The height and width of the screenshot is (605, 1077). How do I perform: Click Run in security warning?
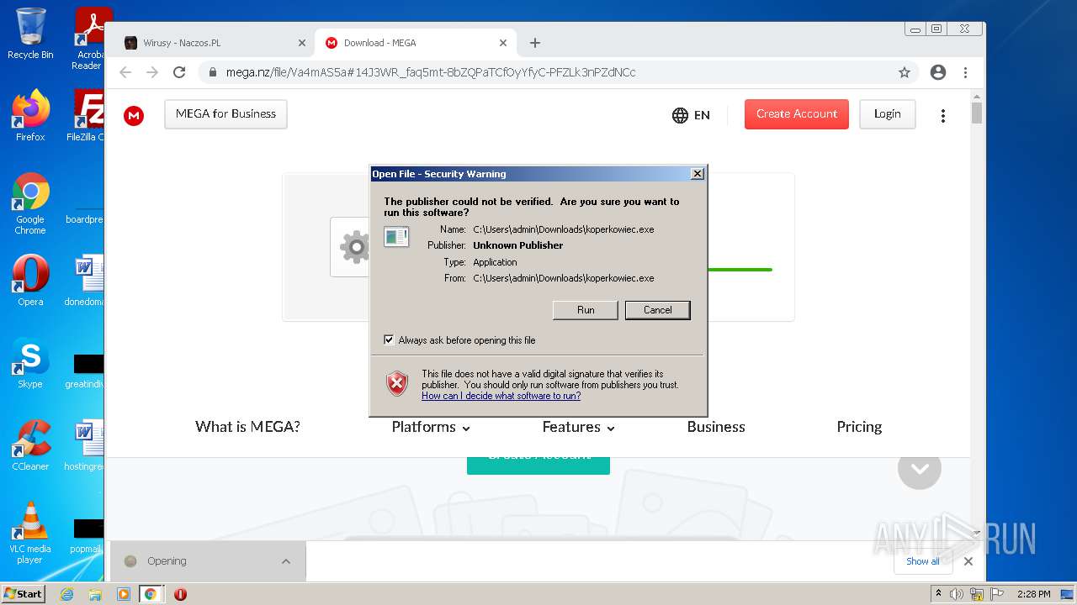[x=586, y=310]
